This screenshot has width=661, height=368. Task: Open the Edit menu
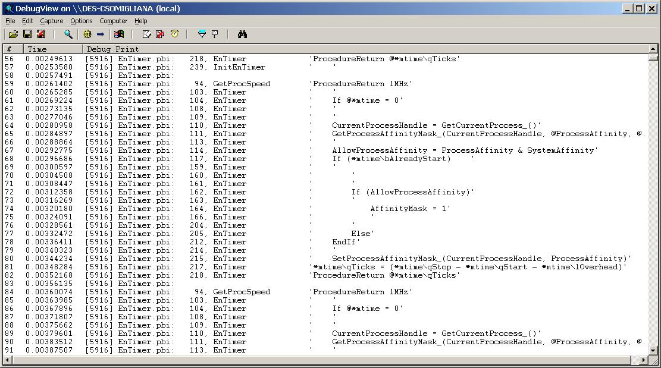tap(27, 21)
